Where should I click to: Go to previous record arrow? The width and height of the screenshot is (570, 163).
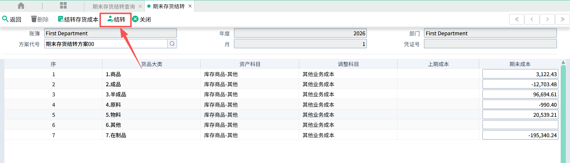[x=532, y=19]
